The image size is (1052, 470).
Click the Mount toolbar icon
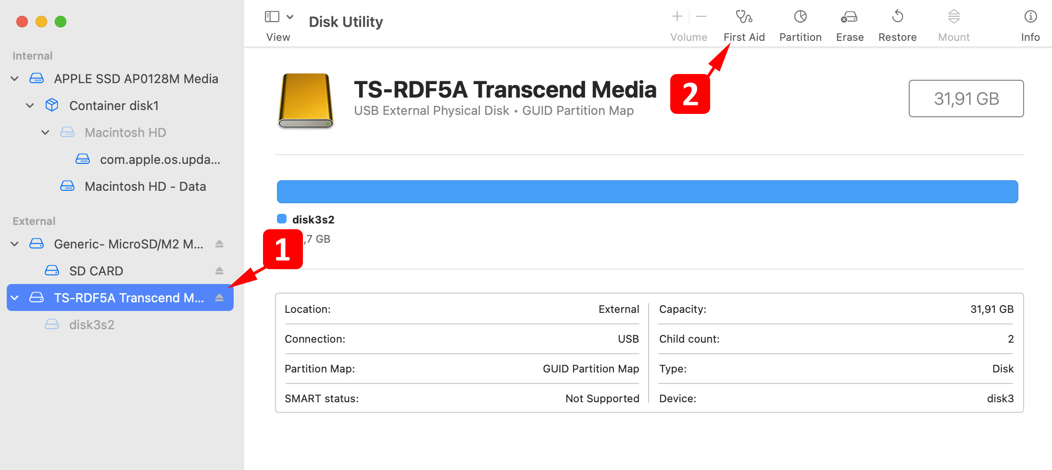(954, 17)
